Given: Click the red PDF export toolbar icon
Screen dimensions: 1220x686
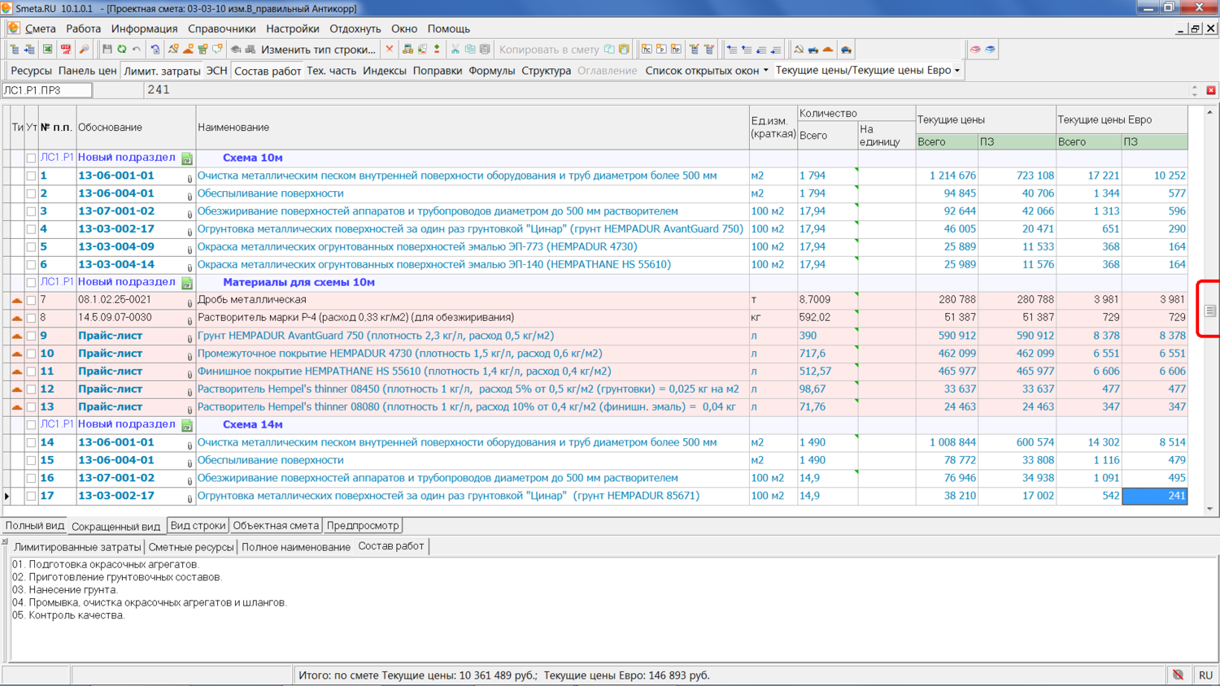Looking at the screenshot, I should (x=66, y=50).
